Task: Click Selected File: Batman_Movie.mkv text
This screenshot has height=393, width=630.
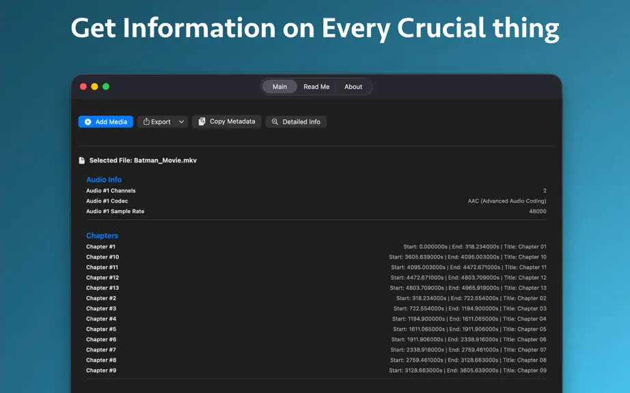Action: click(143, 160)
